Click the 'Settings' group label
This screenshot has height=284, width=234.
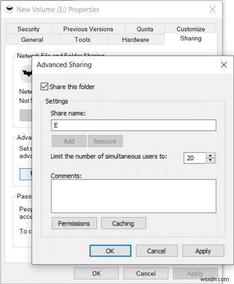tap(56, 101)
